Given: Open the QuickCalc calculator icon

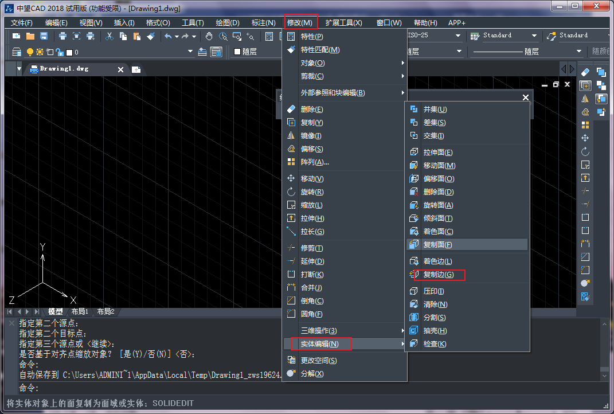Looking at the screenshot, I should click(268, 36).
